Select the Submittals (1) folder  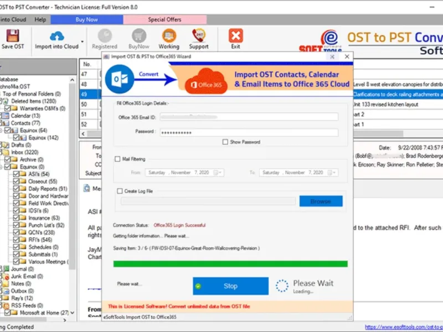[x=43, y=255]
